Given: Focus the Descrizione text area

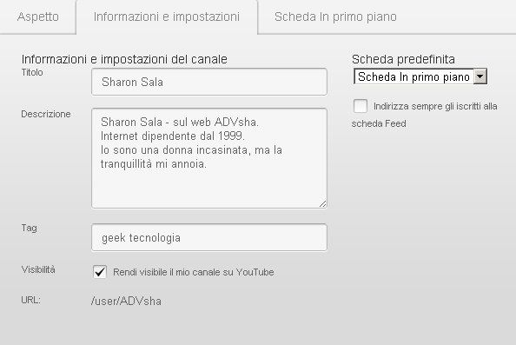Looking at the screenshot, I should 209,158.
